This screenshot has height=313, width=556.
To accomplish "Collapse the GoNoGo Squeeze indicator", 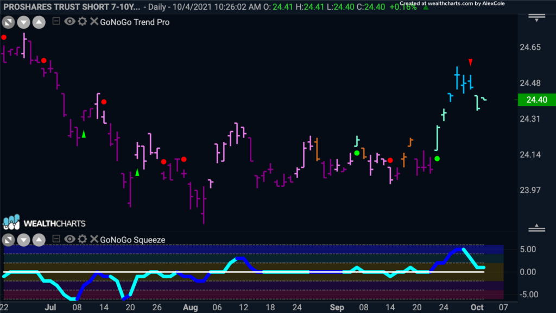I will pos(56,239).
